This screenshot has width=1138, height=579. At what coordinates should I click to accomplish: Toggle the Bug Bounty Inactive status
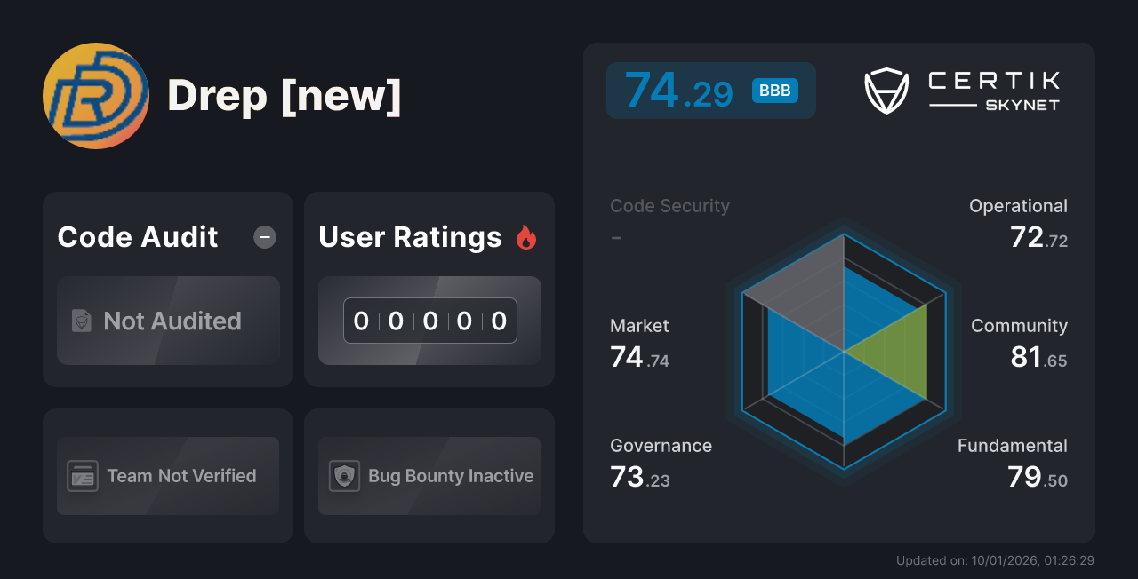point(429,476)
